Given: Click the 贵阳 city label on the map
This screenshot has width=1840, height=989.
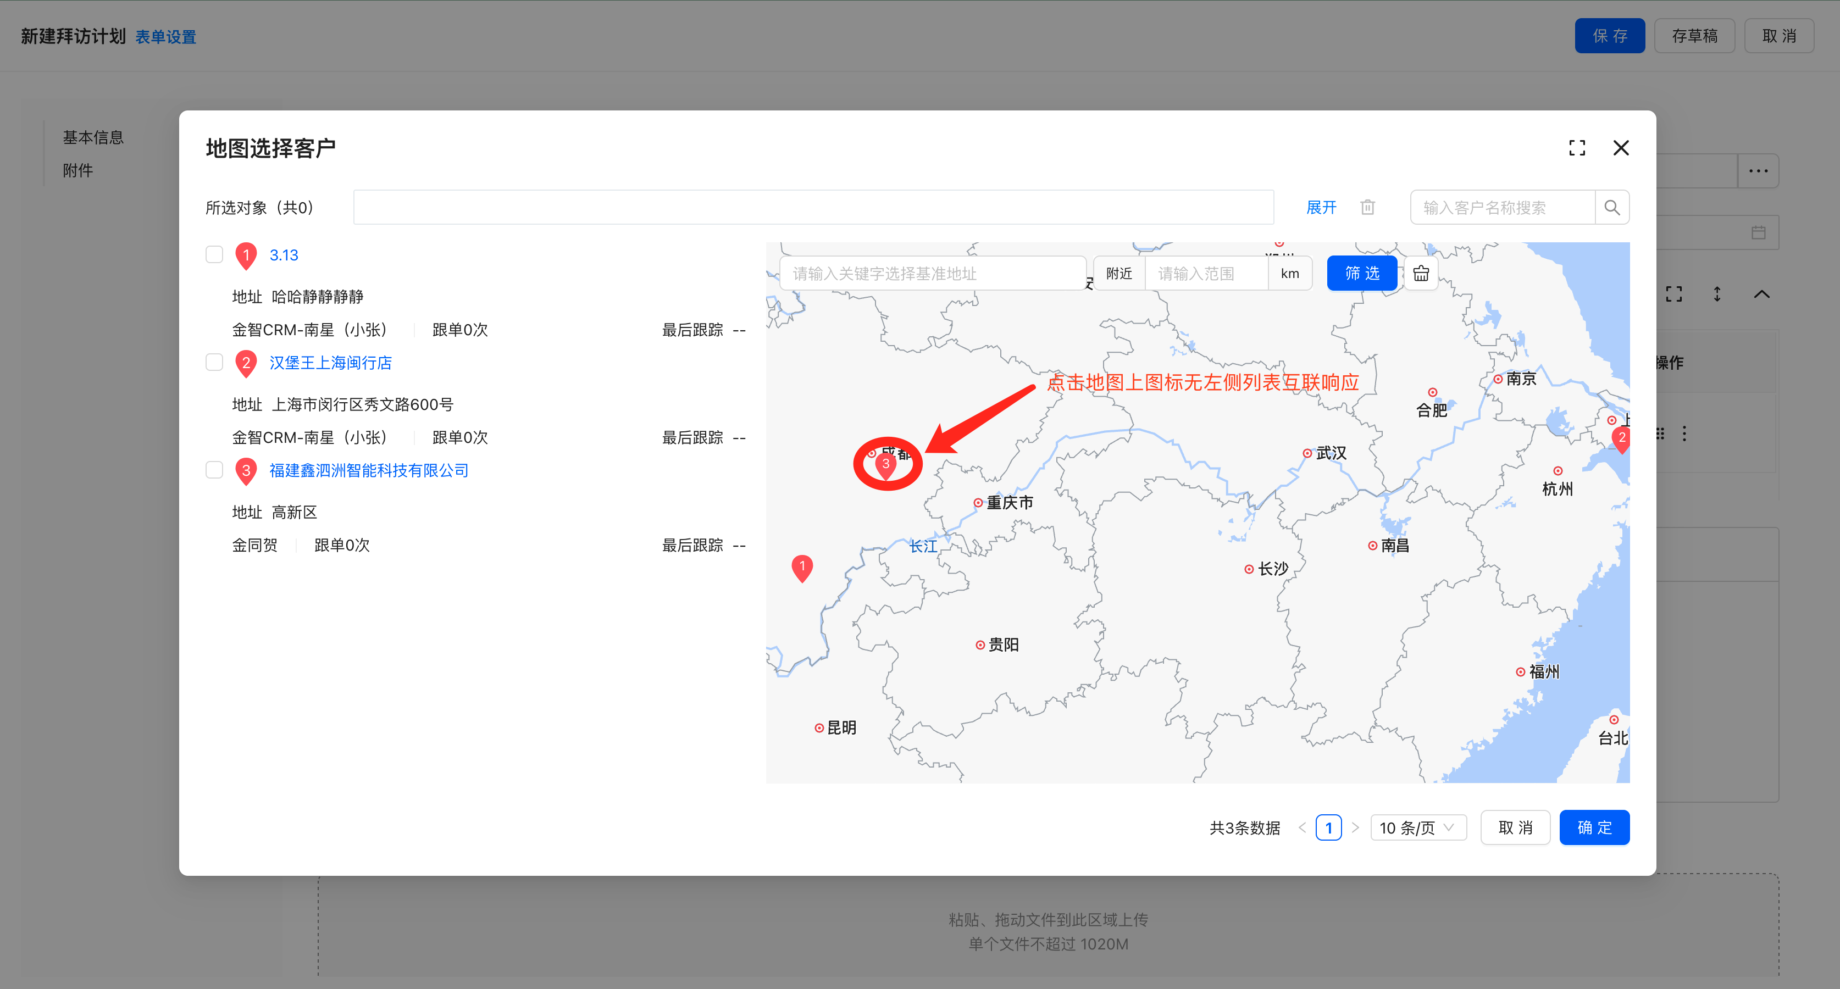Looking at the screenshot, I should point(1004,645).
